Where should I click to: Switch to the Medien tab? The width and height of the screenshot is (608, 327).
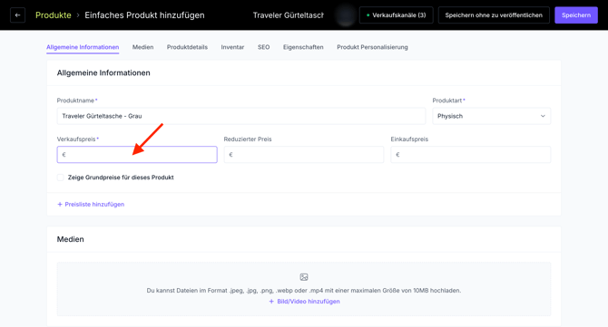(x=142, y=47)
